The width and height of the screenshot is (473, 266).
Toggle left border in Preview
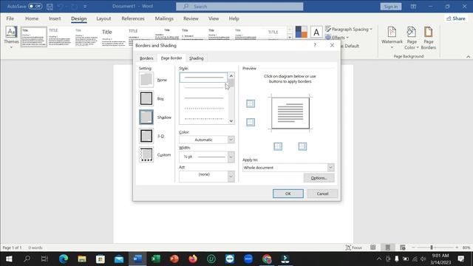coord(278,146)
